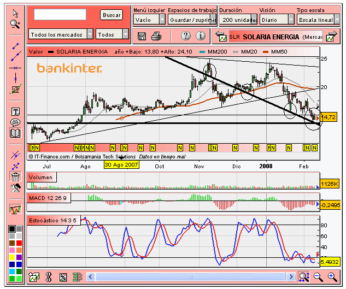Viewport: 346px width, 289px height.
Task: Select the Volumen panel label
Action: pos(41,178)
